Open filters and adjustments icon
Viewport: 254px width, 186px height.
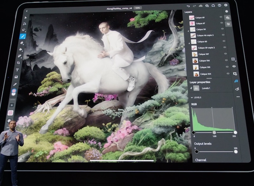[x=237, y=89]
